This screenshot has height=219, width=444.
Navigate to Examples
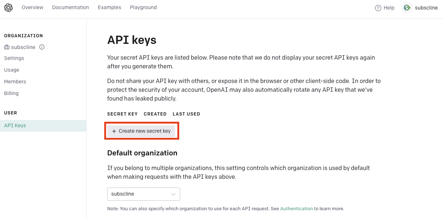109,8
